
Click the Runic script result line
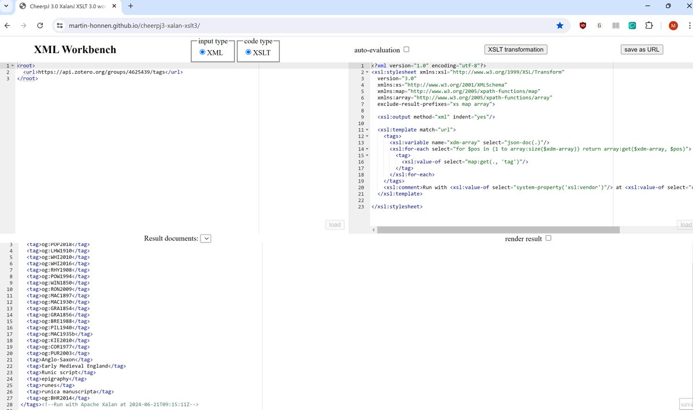pyautogui.click(x=61, y=372)
